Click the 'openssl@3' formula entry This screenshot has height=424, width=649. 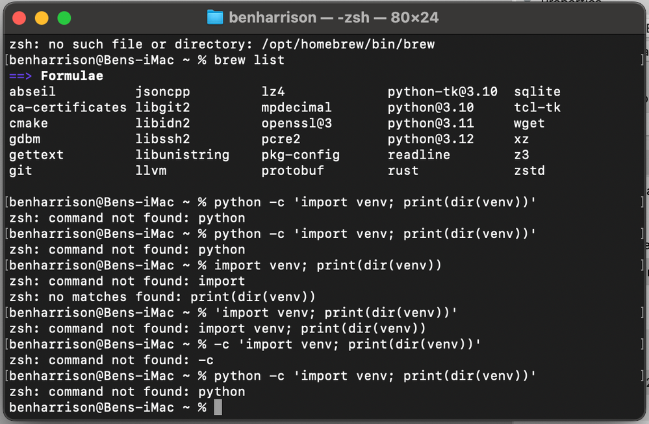click(x=296, y=123)
